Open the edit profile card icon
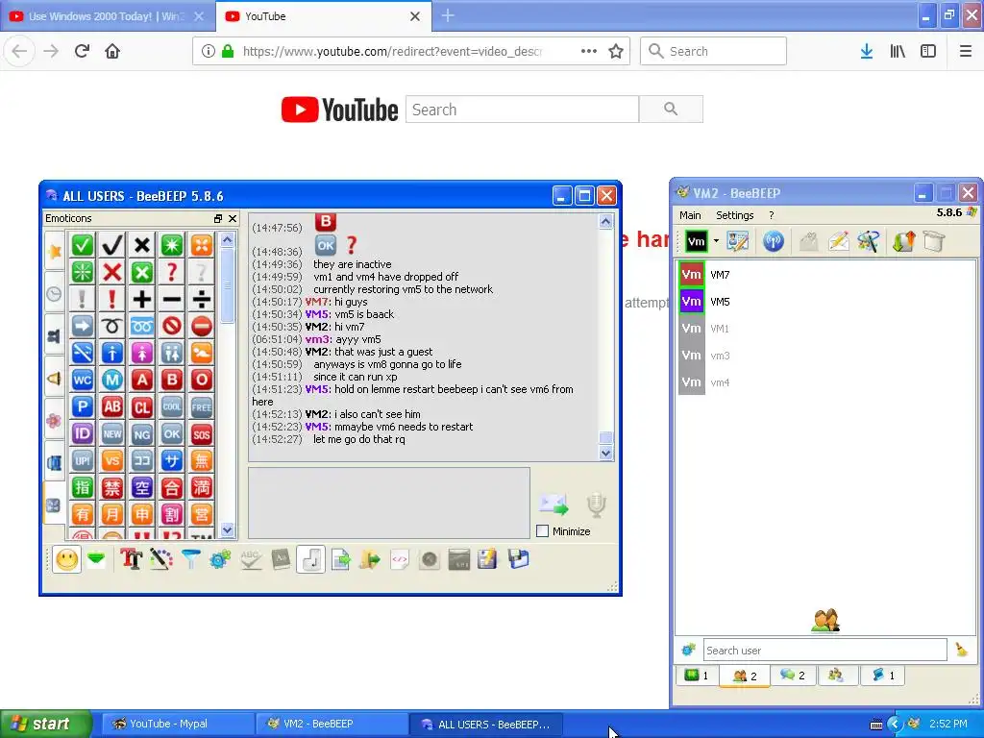The image size is (984, 738). tap(738, 241)
